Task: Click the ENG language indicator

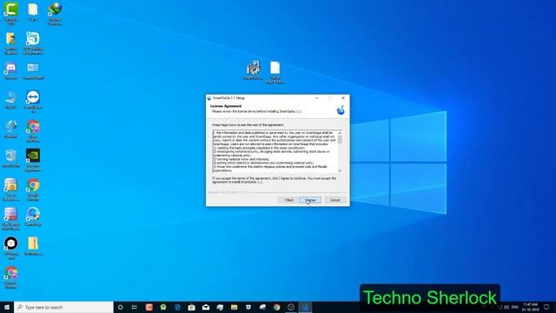Action: (515, 307)
